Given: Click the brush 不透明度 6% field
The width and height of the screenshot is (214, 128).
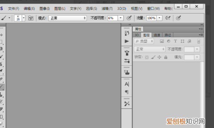Looking at the screenshot, I should [113, 18].
